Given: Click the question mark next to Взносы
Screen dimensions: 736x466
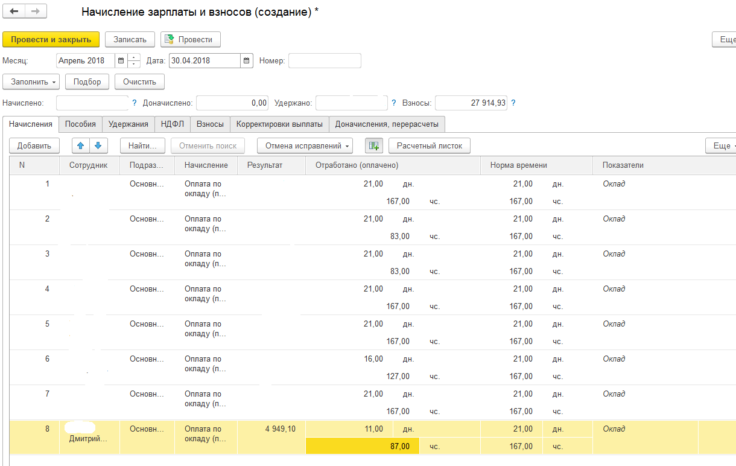Looking at the screenshot, I should tap(513, 103).
